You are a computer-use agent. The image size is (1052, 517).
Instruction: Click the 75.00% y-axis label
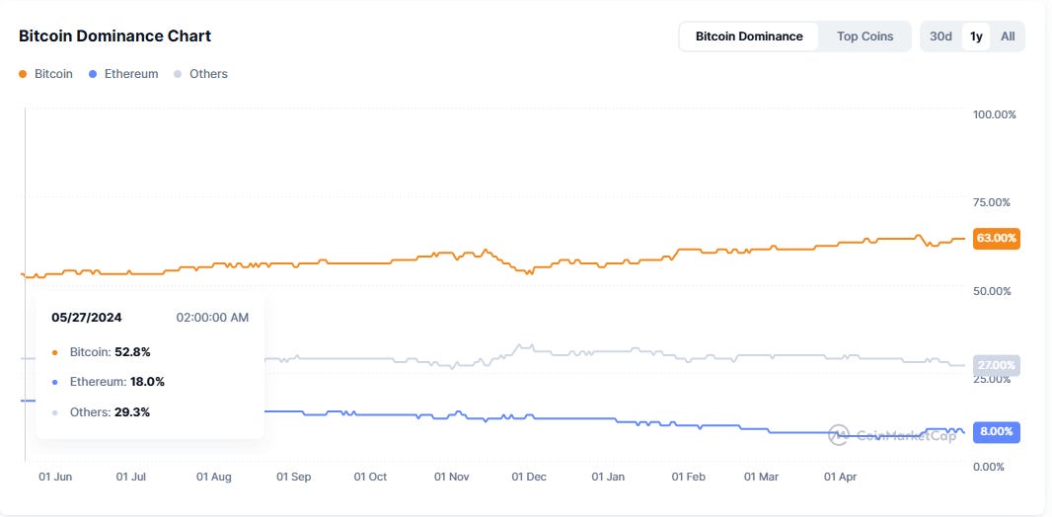click(x=992, y=202)
